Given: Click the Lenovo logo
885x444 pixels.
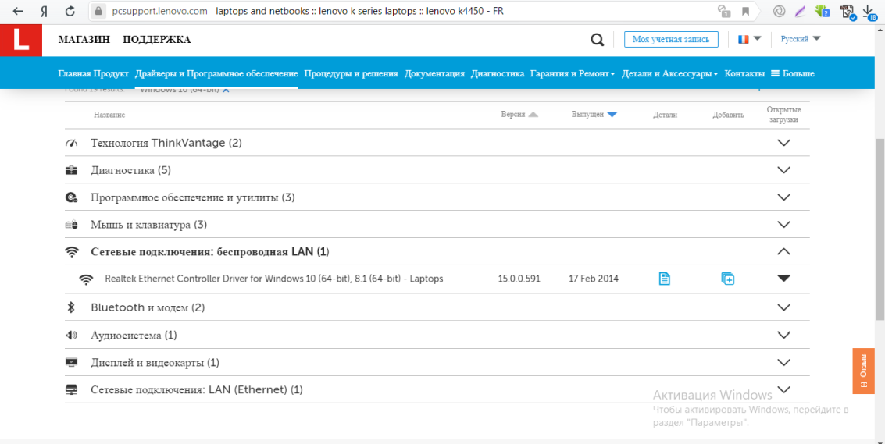Looking at the screenshot, I should point(21,40).
